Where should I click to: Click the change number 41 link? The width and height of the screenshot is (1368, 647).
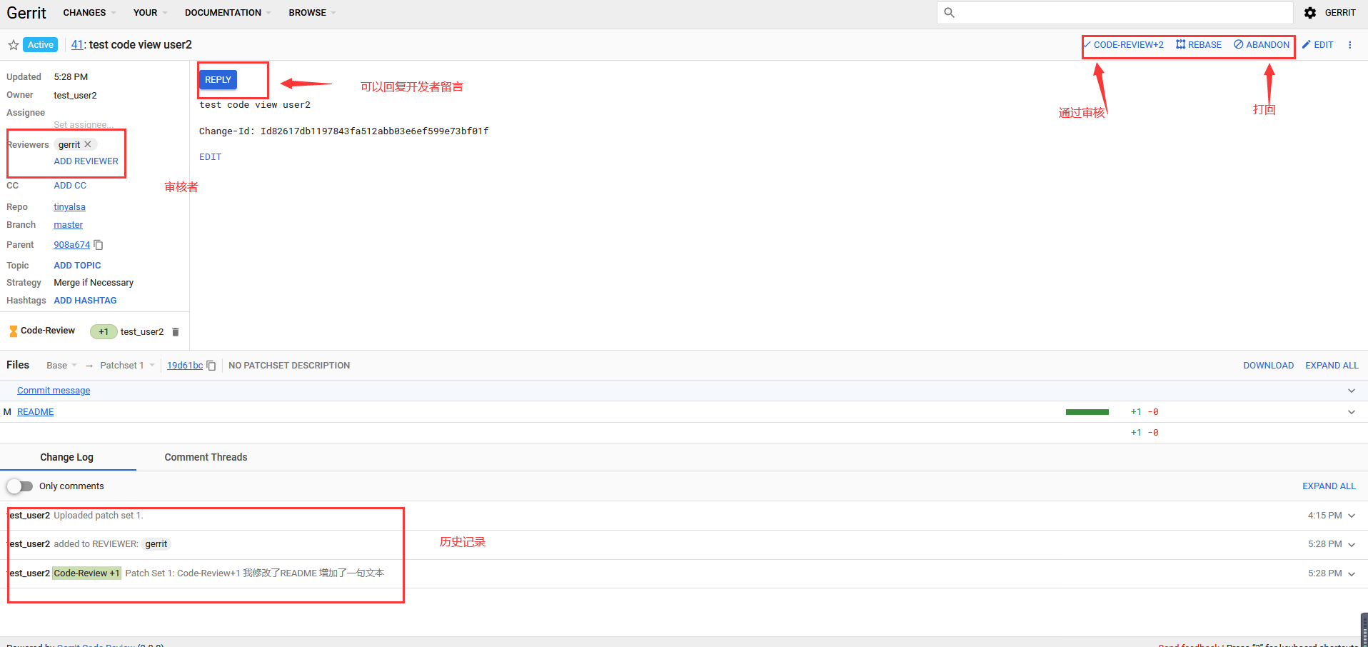(77, 45)
